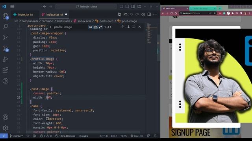252x141 pixels.
Task: Expand the replace toggle chevron in find
Action: [50, 27]
